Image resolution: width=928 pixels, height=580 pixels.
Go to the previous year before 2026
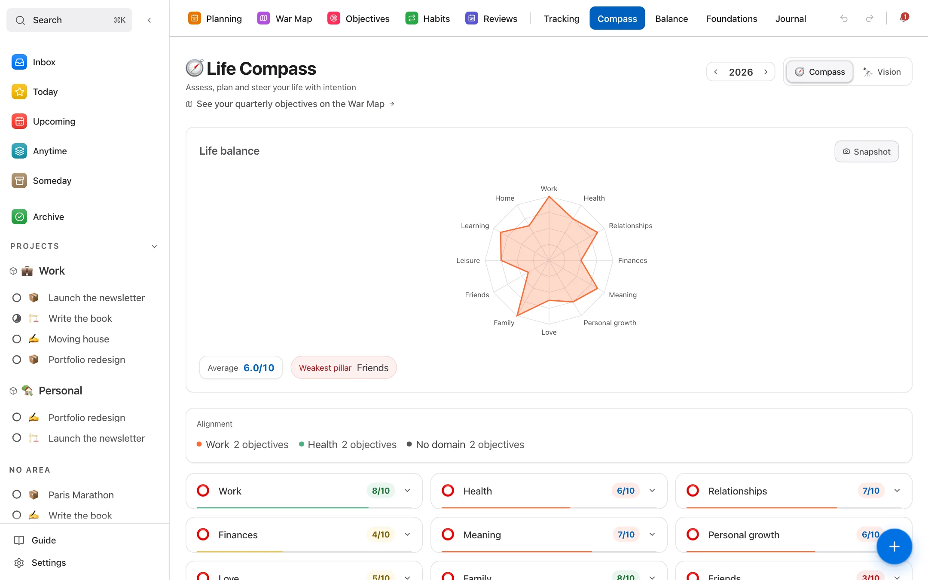coord(716,72)
